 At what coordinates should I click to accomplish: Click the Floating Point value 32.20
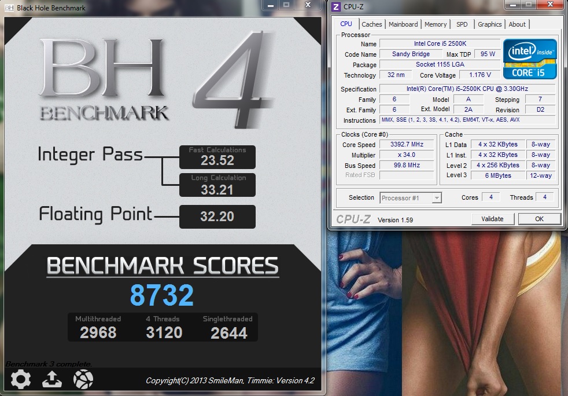[x=217, y=217]
